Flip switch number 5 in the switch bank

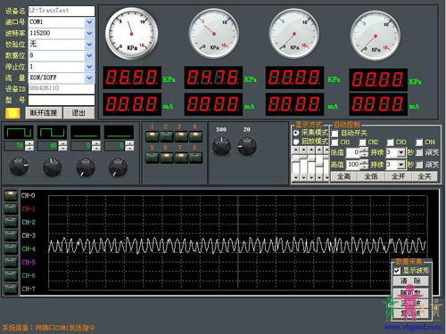pos(153,158)
